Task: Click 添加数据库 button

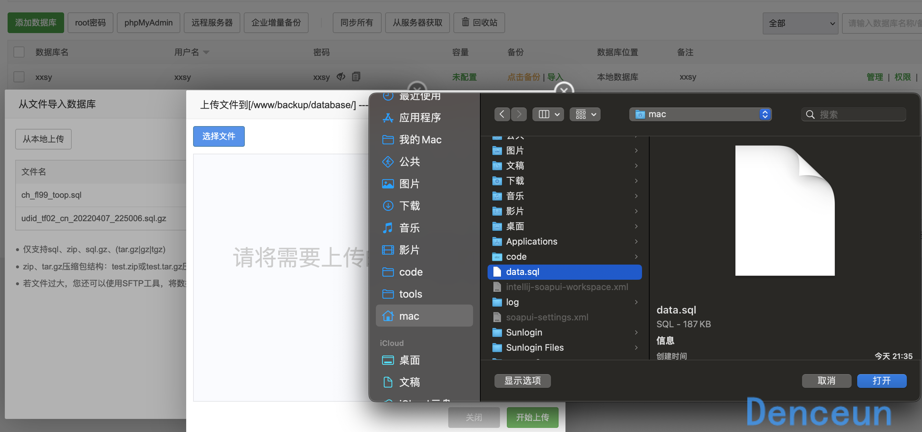Action: [36, 22]
